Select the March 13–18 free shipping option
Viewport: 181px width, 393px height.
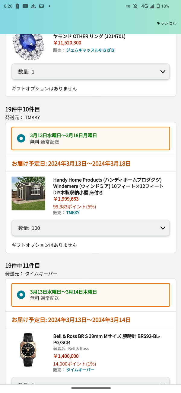(x=91, y=138)
